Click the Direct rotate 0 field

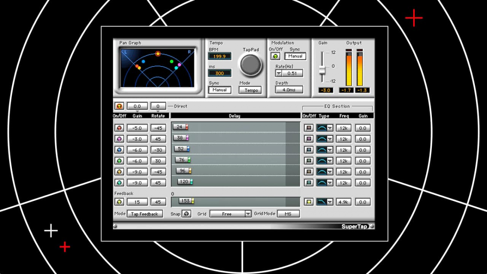(158, 106)
